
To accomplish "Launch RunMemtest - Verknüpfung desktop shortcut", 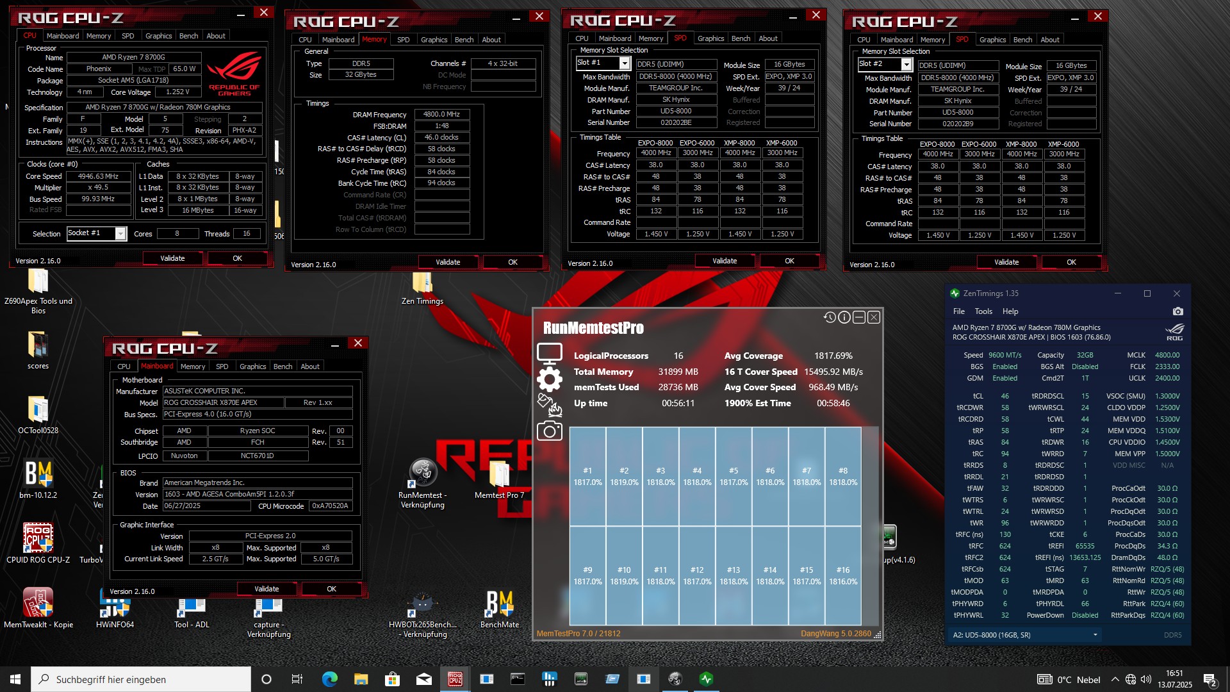I will (422, 484).
